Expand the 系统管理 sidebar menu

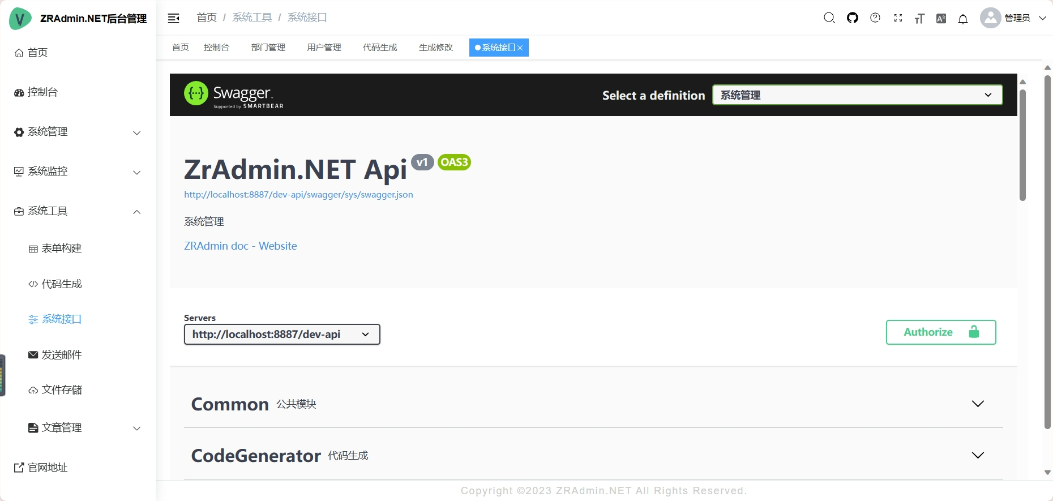(x=78, y=132)
